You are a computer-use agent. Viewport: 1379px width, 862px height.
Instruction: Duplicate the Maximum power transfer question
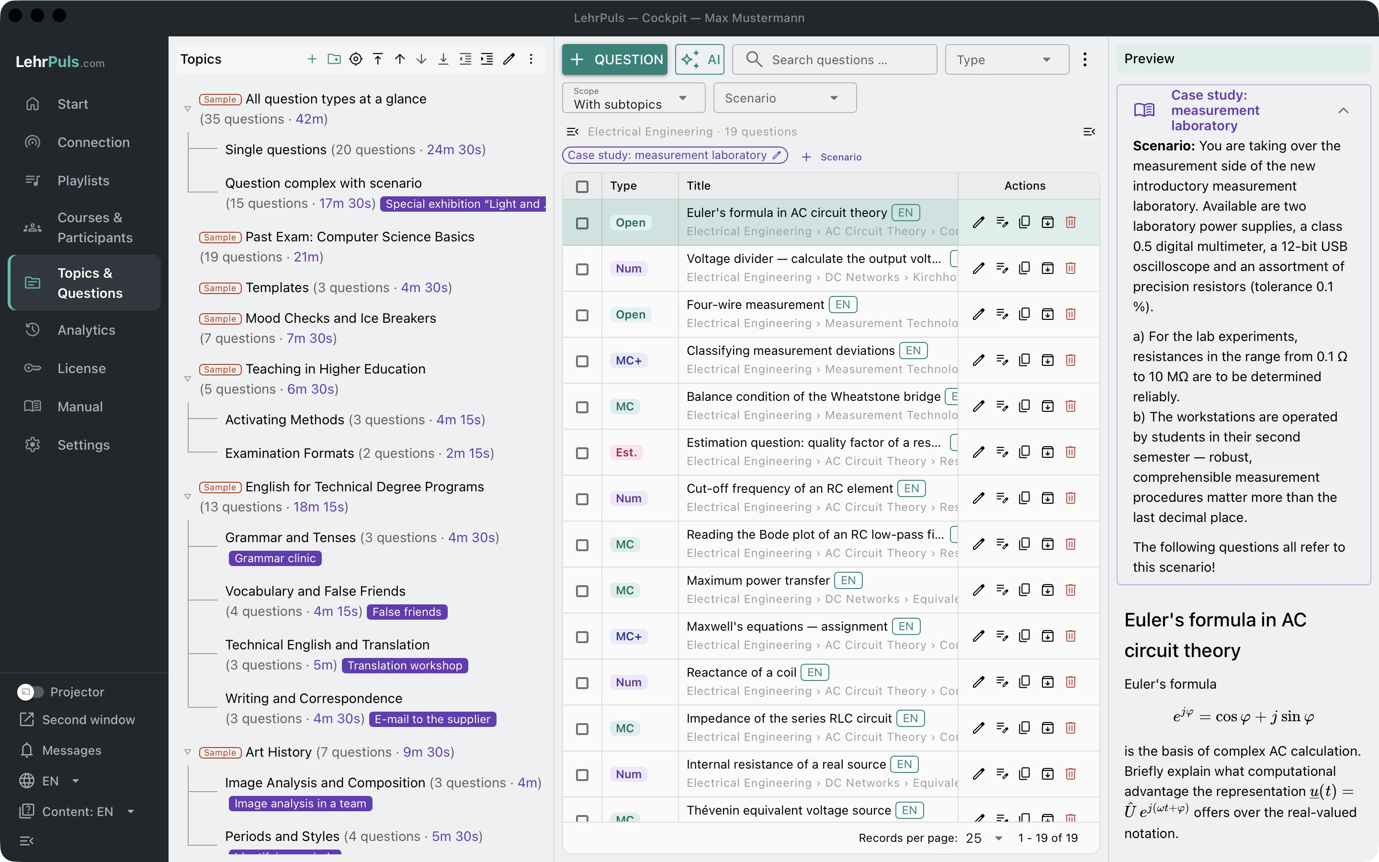point(1024,590)
